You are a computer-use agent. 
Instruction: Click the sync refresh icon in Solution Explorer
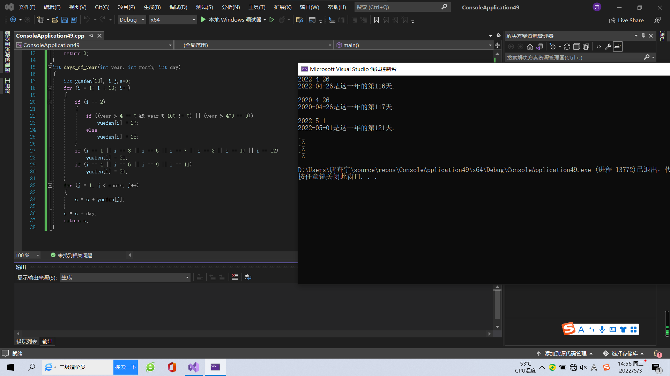point(567,47)
